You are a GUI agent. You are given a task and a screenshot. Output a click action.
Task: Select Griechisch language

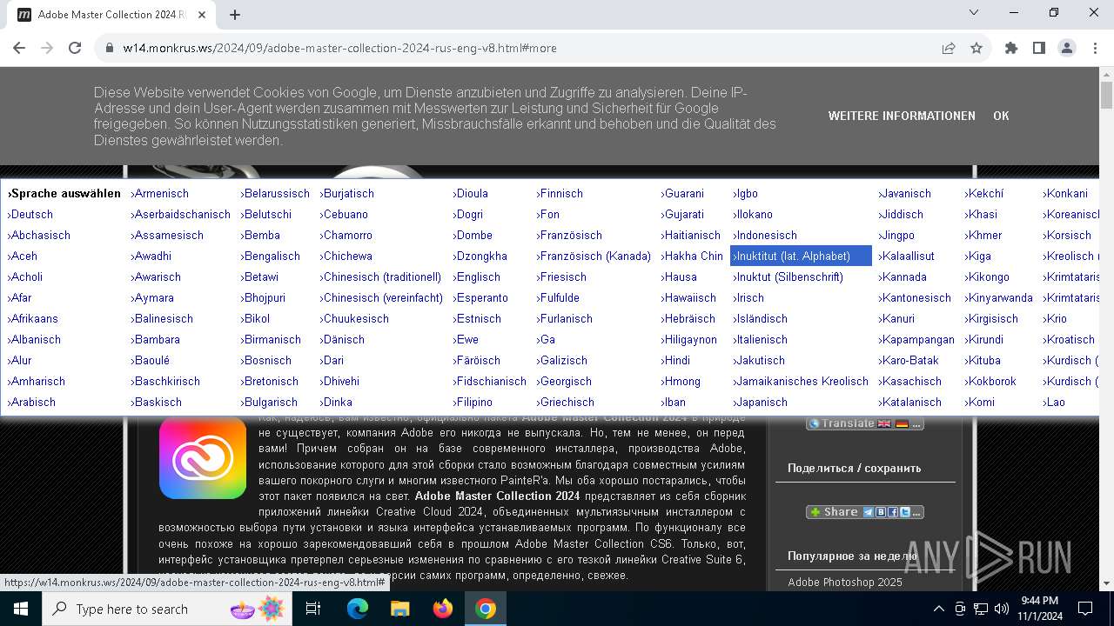566,402
